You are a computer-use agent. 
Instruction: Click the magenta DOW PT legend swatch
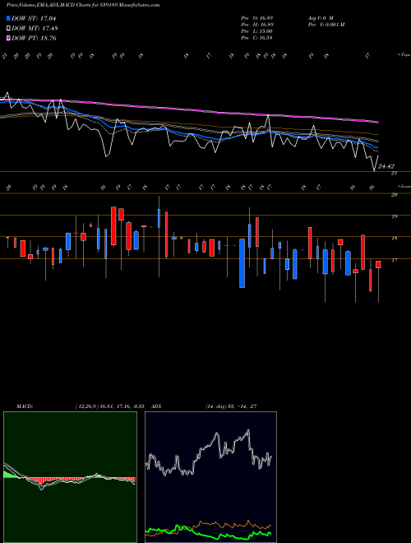(8, 38)
